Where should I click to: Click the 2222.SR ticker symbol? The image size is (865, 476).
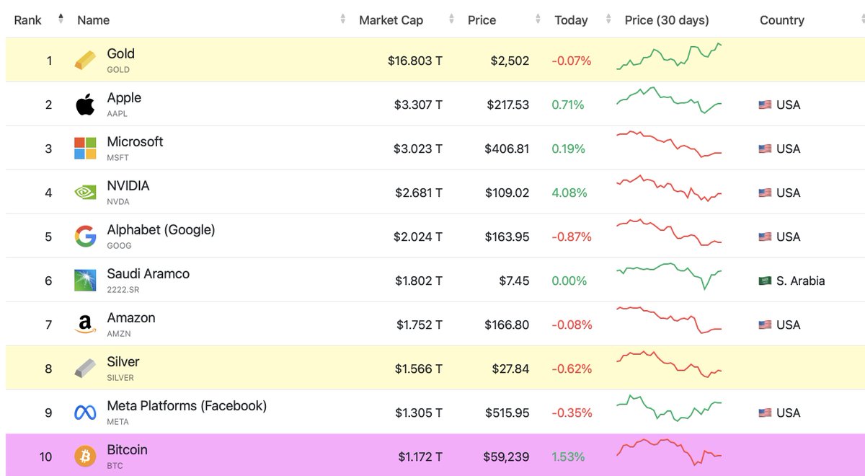click(x=123, y=290)
